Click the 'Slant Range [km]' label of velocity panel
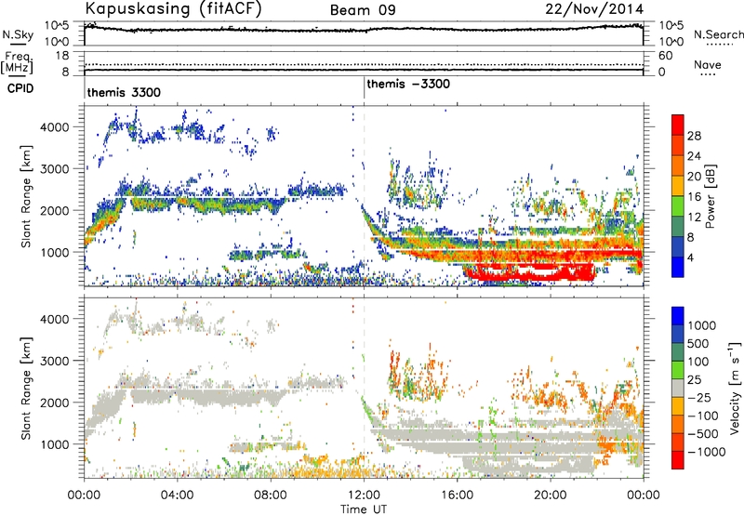The width and height of the screenshot is (744, 515). click(25, 389)
